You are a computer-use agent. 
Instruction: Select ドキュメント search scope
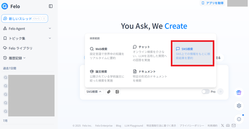(x=150, y=76)
